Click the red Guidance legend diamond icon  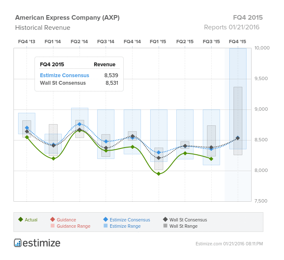(x=53, y=219)
